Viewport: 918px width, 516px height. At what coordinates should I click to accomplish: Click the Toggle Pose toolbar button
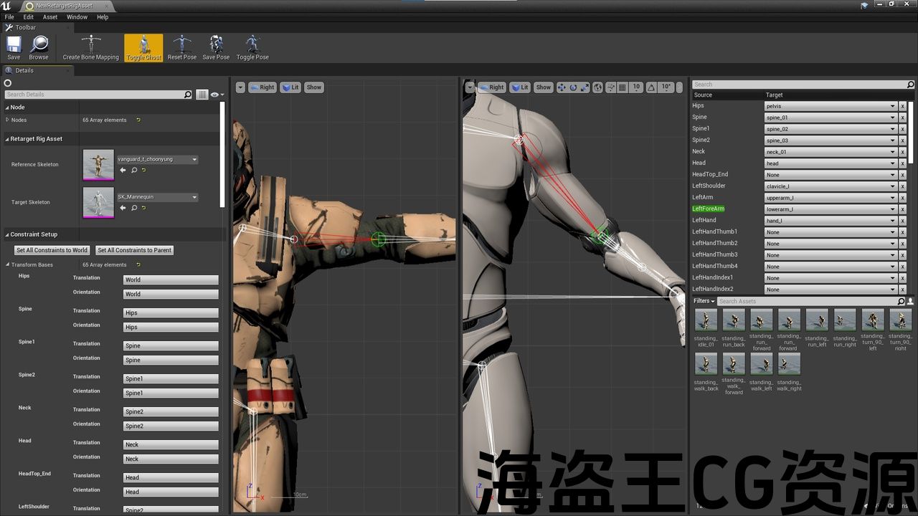point(252,47)
